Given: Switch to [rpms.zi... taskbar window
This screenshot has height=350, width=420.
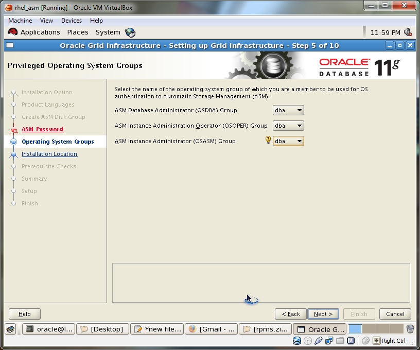Looking at the screenshot, I should tap(265, 329).
